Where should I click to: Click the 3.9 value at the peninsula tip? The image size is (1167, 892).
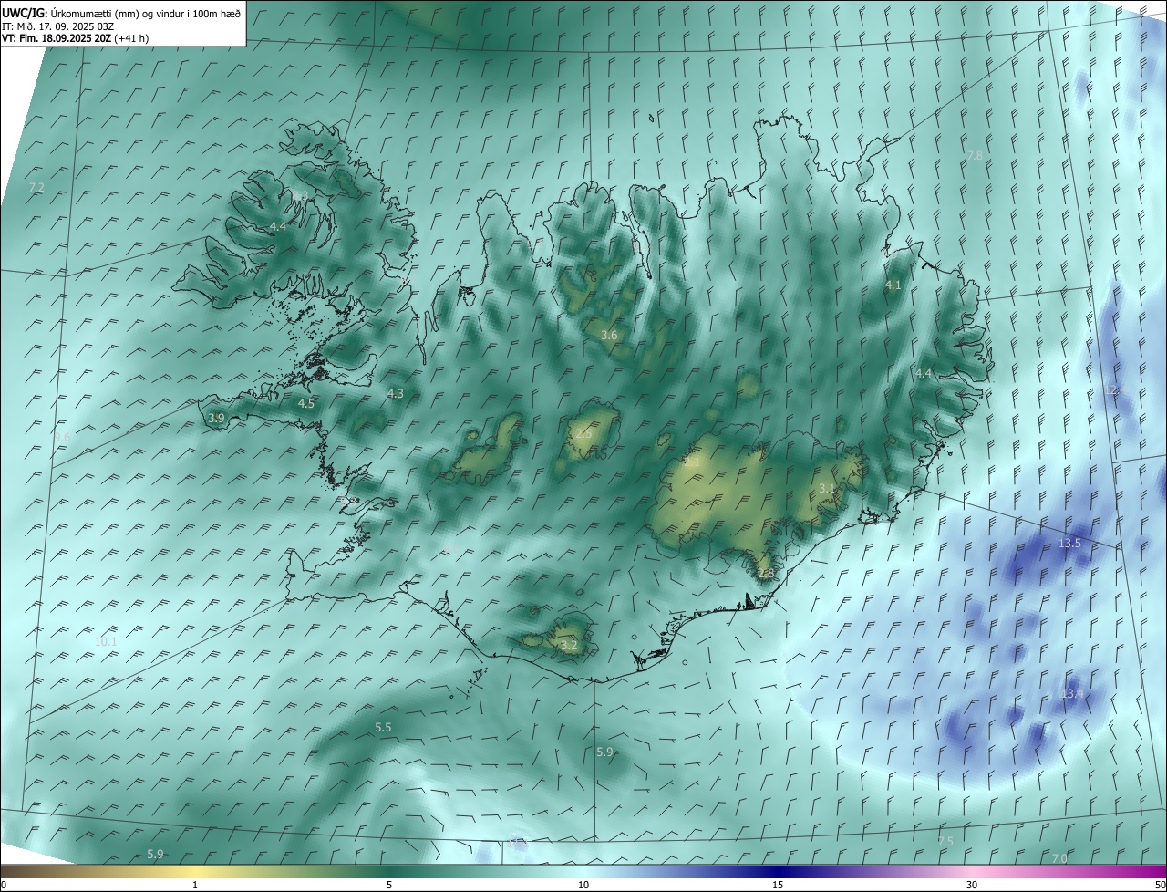point(216,417)
